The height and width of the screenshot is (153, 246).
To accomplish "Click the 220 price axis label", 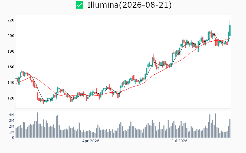I will 11,20.
